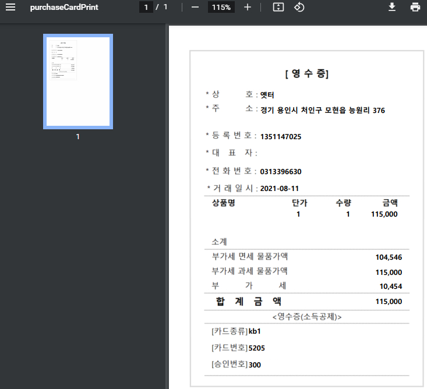Click the <영수증(소득공제)> text
Screen dimensions: 427x389
pyautogui.click(x=307, y=317)
